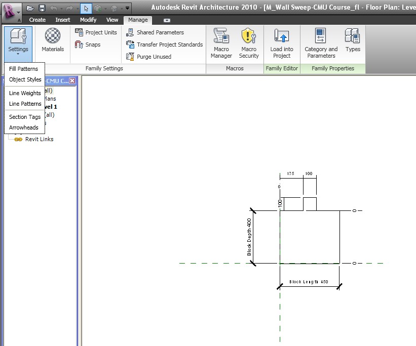Open Transfer Project Standards
The height and width of the screenshot is (346, 416).
point(169,45)
